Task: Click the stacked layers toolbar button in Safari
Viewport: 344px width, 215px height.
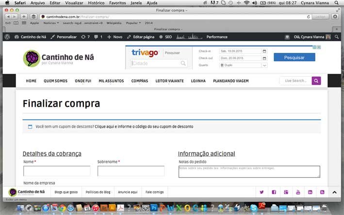Action: 33,17
